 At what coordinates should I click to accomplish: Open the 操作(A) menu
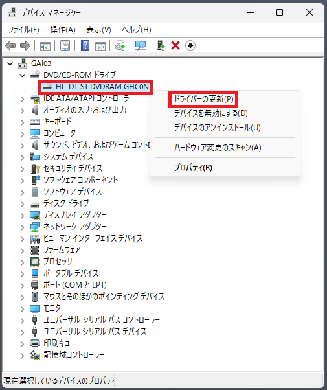[x=63, y=30]
